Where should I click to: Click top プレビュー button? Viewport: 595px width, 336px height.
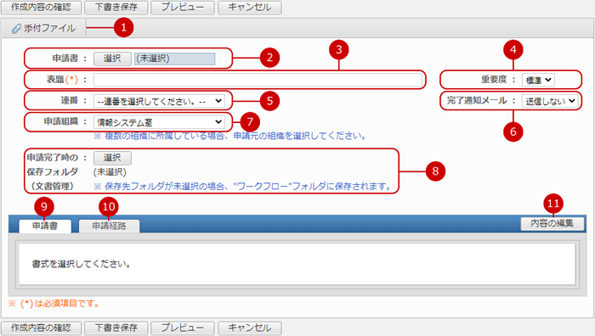coord(183,7)
